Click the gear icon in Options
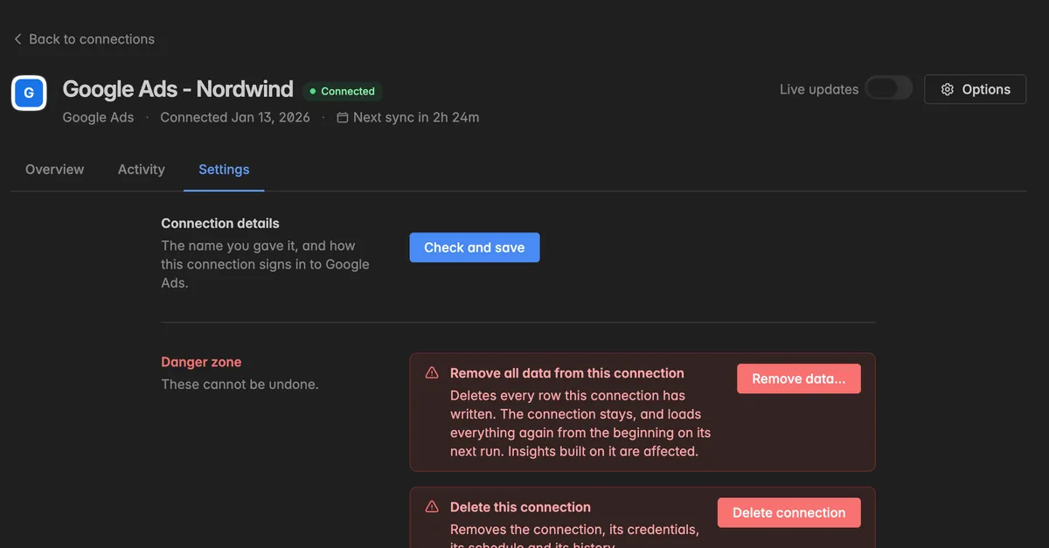 click(947, 89)
